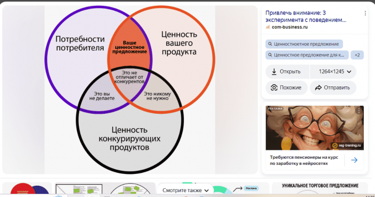The height and width of the screenshot is (197, 375).
Task: Open the 'Уникальное торговое предложение' thumbnail
Action: tap(320, 188)
